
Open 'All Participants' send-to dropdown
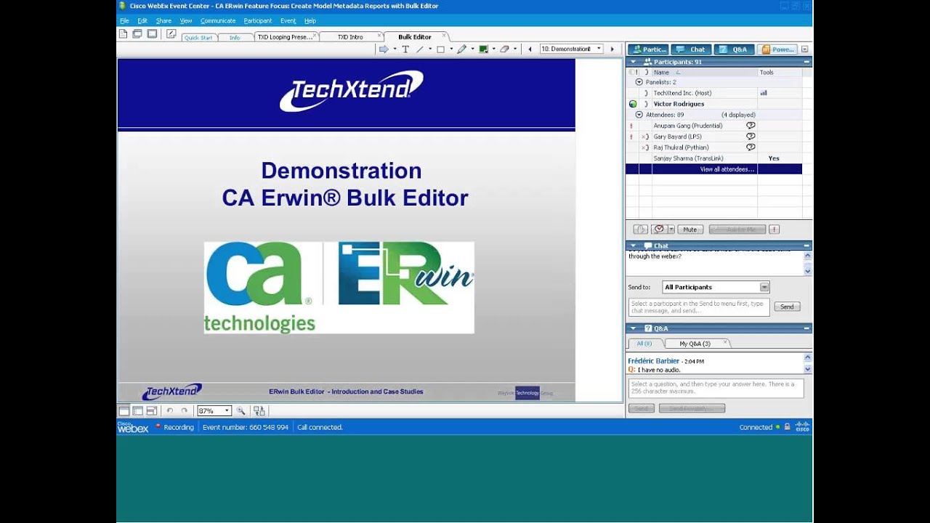coord(764,287)
